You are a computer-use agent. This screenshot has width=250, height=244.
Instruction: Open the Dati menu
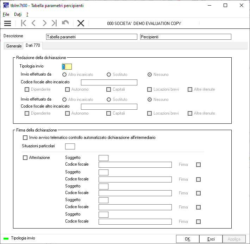pyautogui.click(x=18, y=14)
